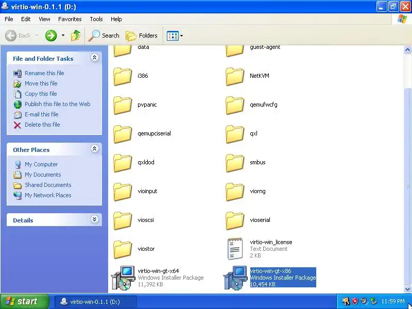
Task: Select the i386 folder icon
Action: pos(123,76)
